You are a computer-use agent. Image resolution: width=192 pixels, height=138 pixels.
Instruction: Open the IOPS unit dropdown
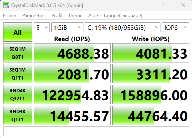click(x=176, y=27)
